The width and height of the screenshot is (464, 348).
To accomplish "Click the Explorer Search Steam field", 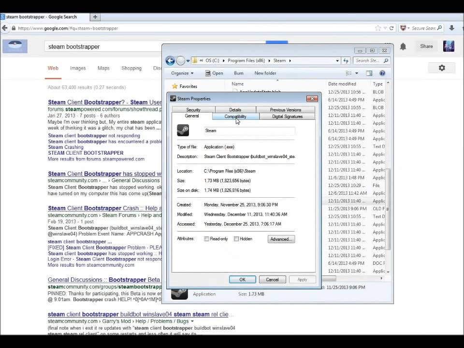I will coord(371,61).
